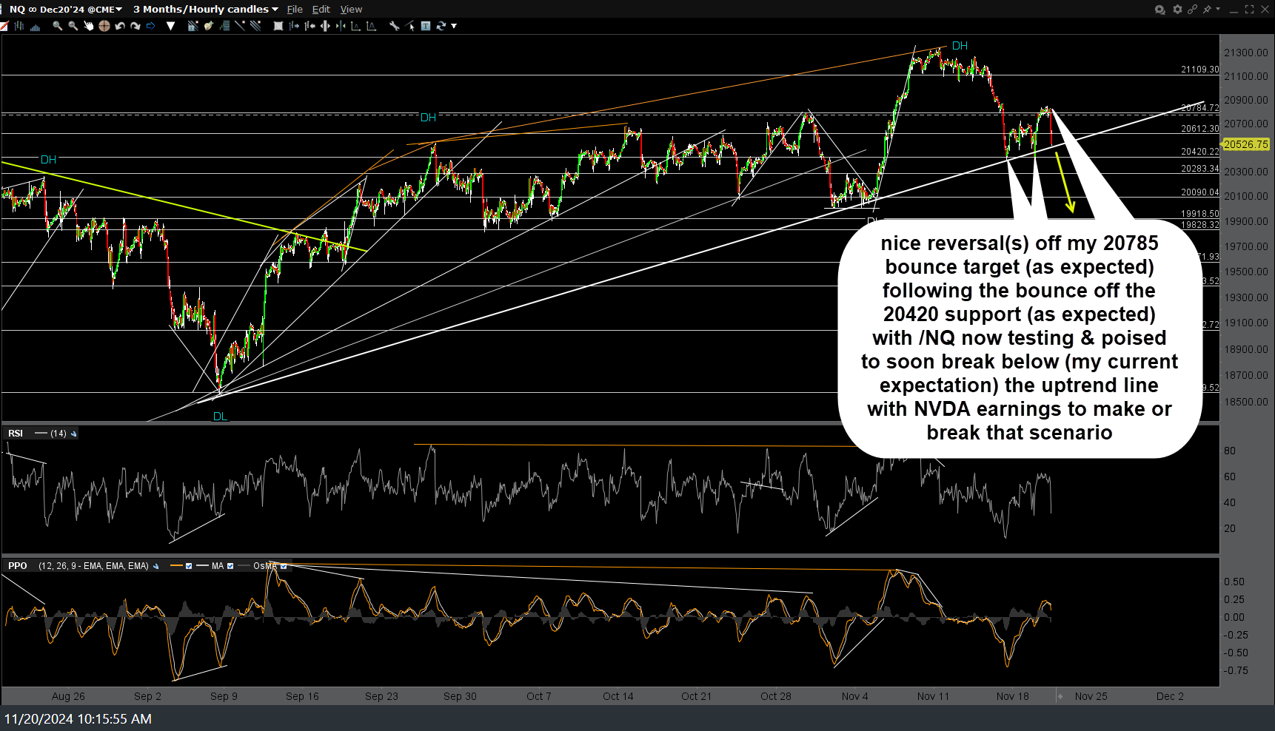Open the gear settings icon in title bar
This screenshot has width=1275, height=731.
pos(1177,10)
